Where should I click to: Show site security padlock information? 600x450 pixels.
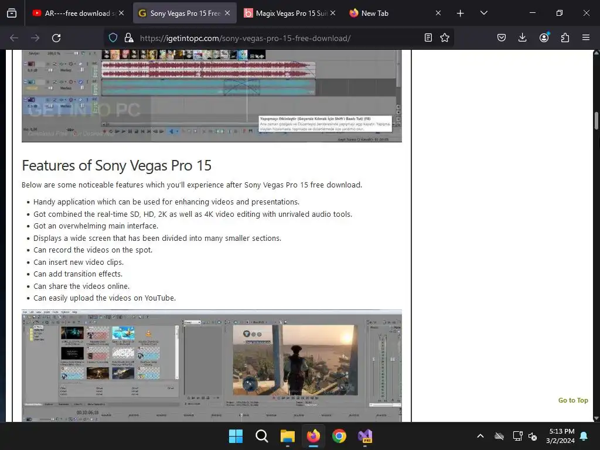pyautogui.click(x=129, y=38)
